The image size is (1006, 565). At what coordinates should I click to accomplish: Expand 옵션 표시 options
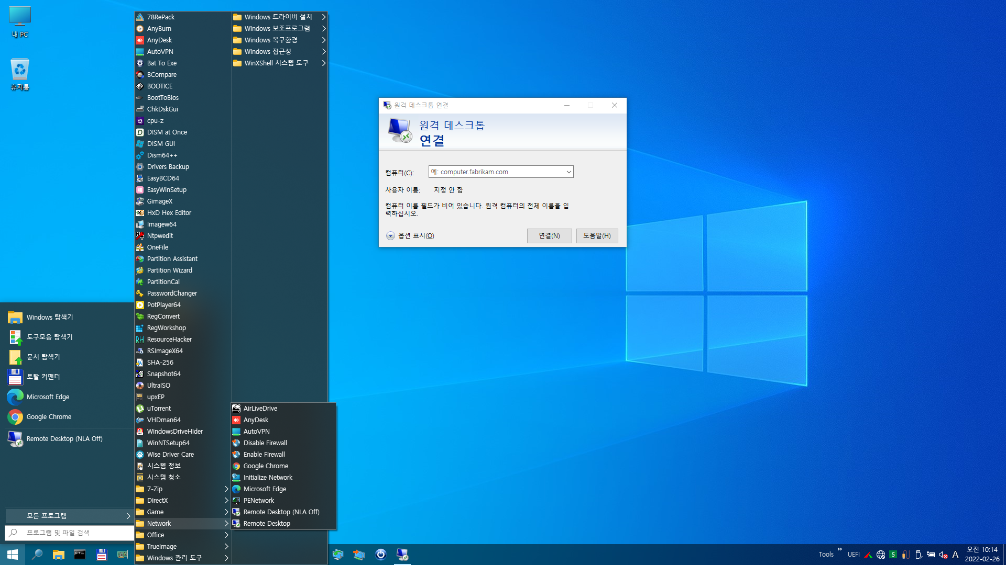[410, 236]
